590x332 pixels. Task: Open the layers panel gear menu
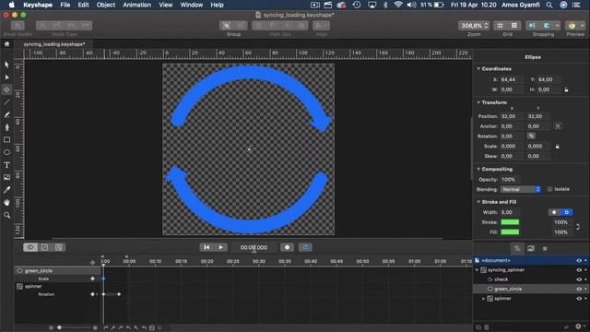point(578,326)
